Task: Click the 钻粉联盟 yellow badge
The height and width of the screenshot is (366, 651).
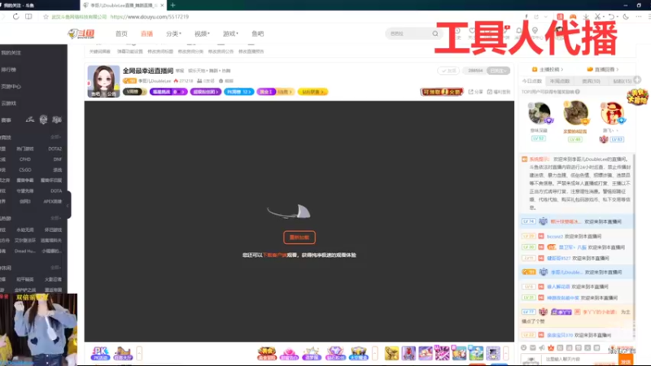Action: pos(312,92)
